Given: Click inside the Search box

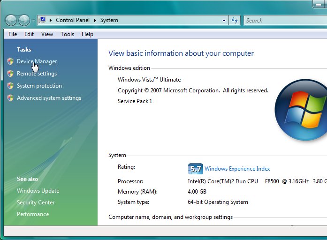Looking at the screenshot, I should tap(285, 21).
